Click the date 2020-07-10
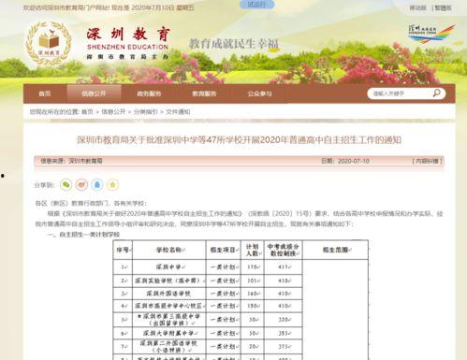 click(354, 161)
